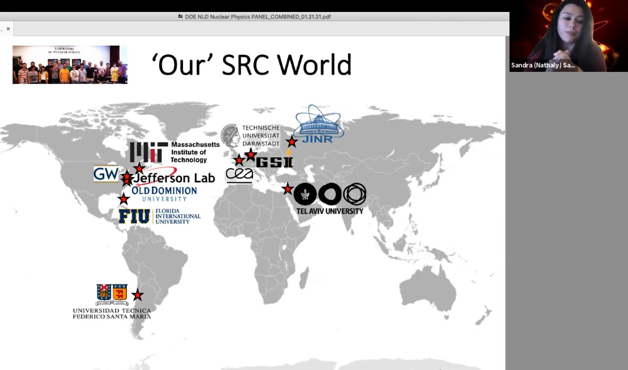Click the 'Sandra (Nathaly) Sa...' name label
Screen dimensions: 628x370
[x=543, y=65]
